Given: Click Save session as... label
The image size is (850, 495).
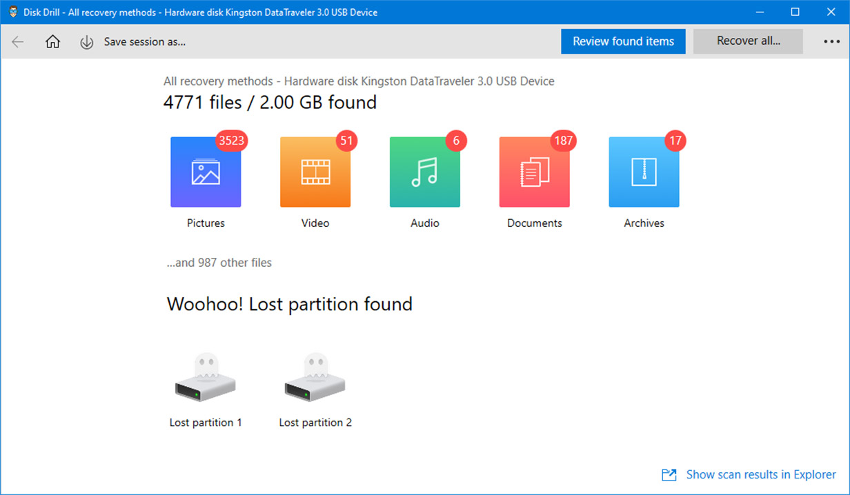Looking at the screenshot, I should click(x=145, y=41).
